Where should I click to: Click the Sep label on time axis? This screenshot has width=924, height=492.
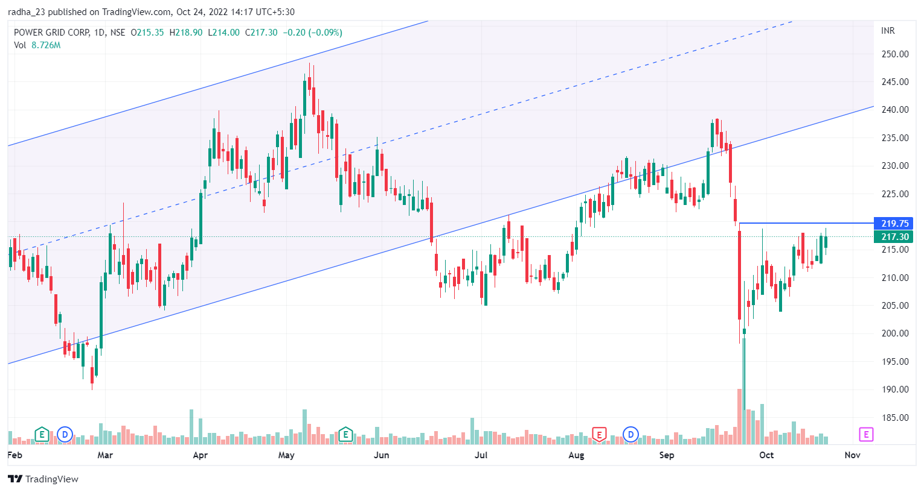point(667,455)
